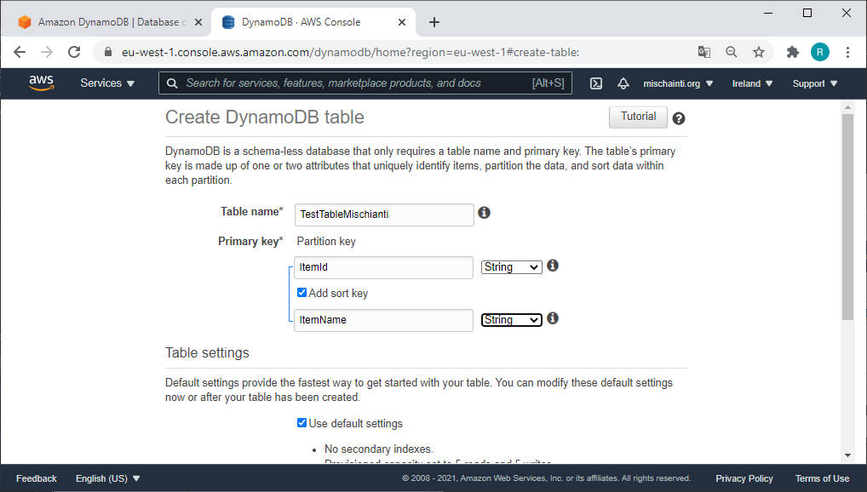
Task: Click the Create DynamoDB table heading
Action: point(265,117)
